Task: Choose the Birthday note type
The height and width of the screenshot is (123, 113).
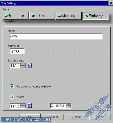Action: (x=95, y=16)
